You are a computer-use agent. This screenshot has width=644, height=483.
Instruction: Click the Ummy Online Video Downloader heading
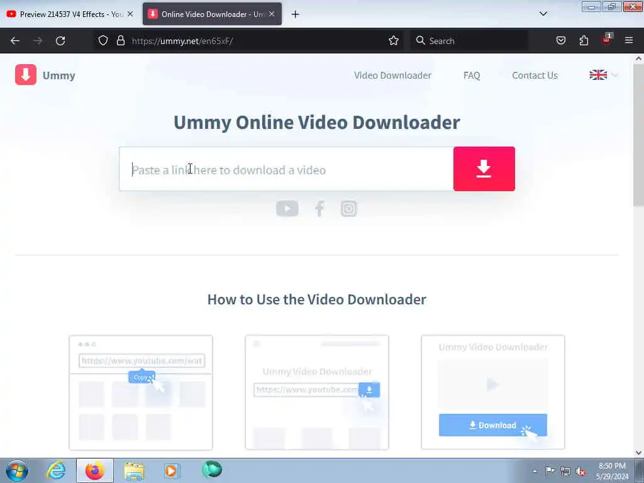click(x=317, y=123)
